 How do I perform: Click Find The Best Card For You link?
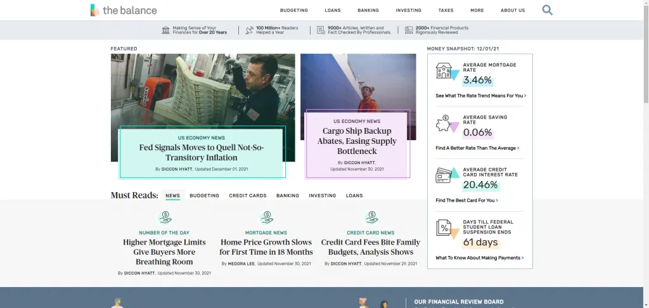pos(467,200)
